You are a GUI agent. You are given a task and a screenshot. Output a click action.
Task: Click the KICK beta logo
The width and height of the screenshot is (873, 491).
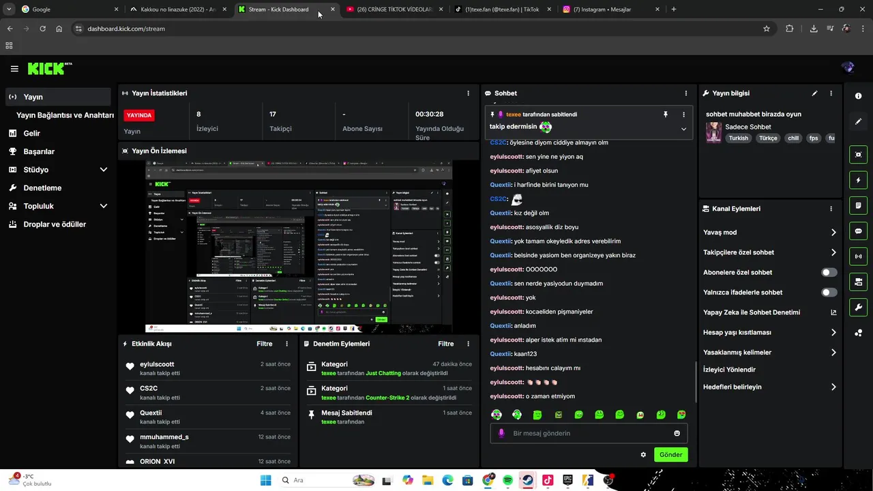coord(49,68)
